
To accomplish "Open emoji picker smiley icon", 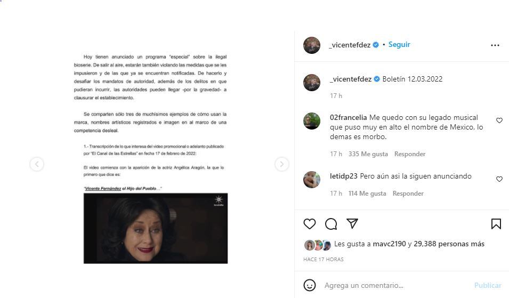I will (309, 285).
